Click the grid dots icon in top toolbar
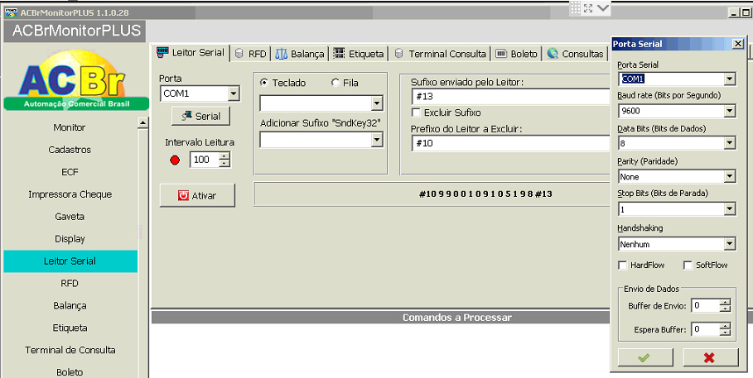This screenshot has width=753, height=378. point(576,7)
